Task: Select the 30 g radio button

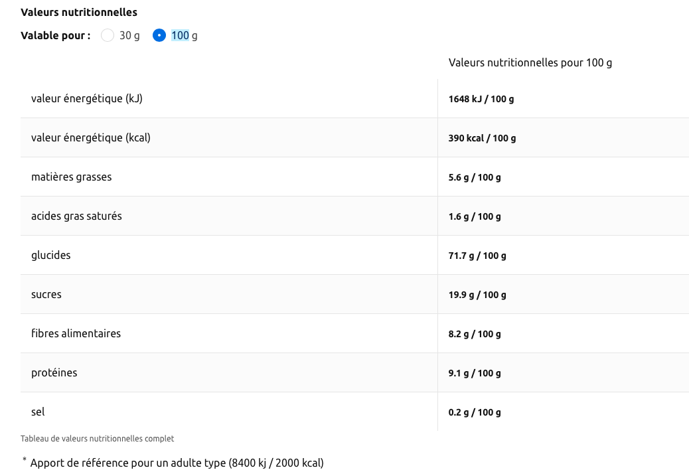Action: coord(108,35)
